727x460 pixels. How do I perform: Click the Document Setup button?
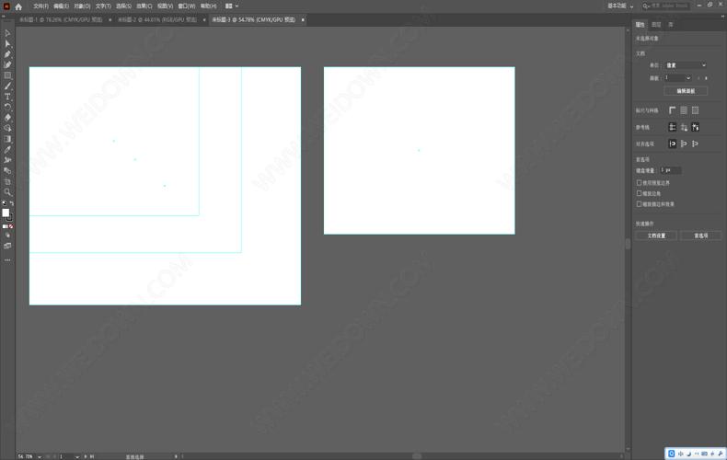[656, 236]
